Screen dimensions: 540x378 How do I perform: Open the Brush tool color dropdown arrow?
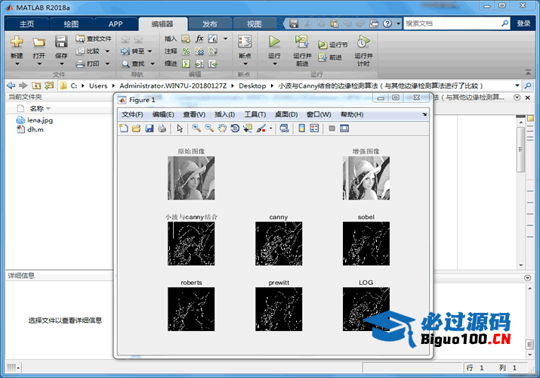(270, 129)
